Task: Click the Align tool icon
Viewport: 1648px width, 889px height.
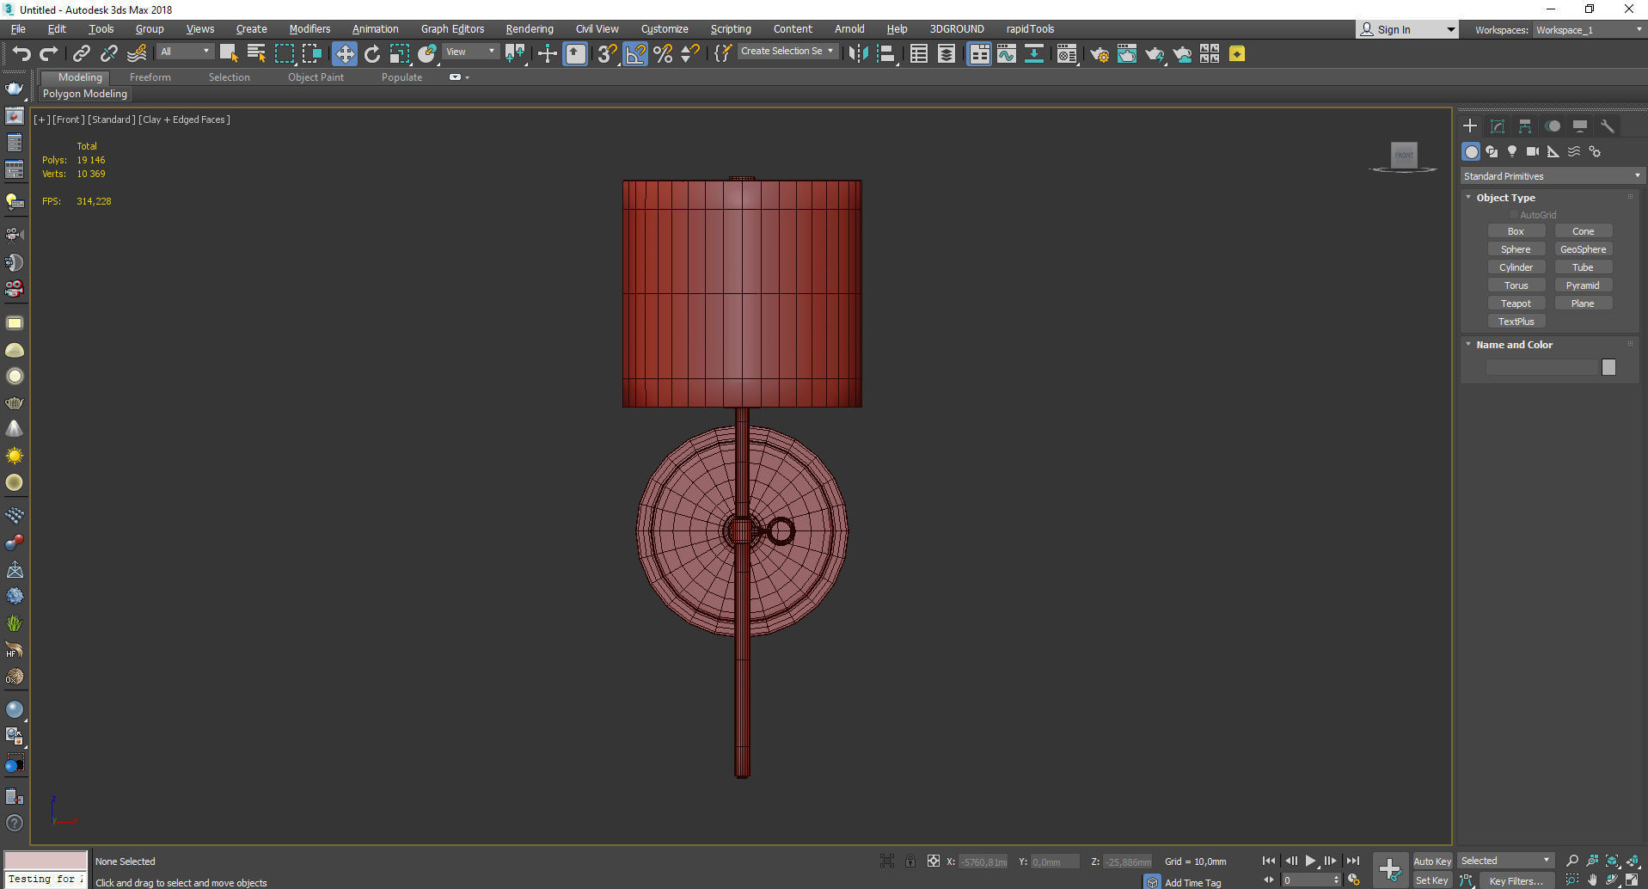Action: point(885,54)
